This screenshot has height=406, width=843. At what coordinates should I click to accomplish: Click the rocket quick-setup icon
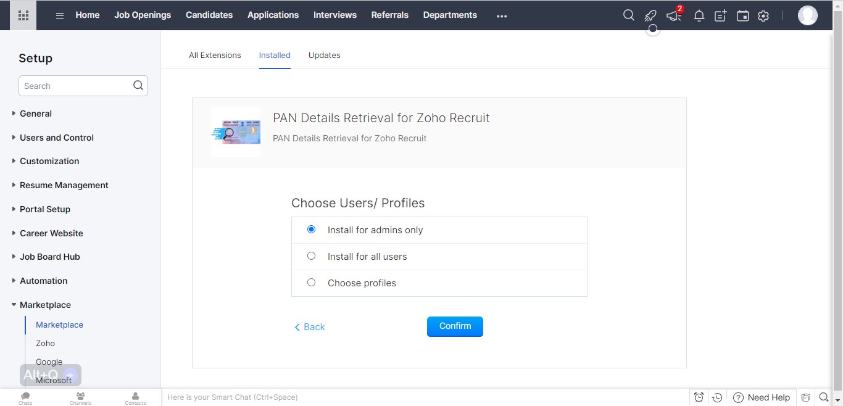pyautogui.click(x=650, y=16)
